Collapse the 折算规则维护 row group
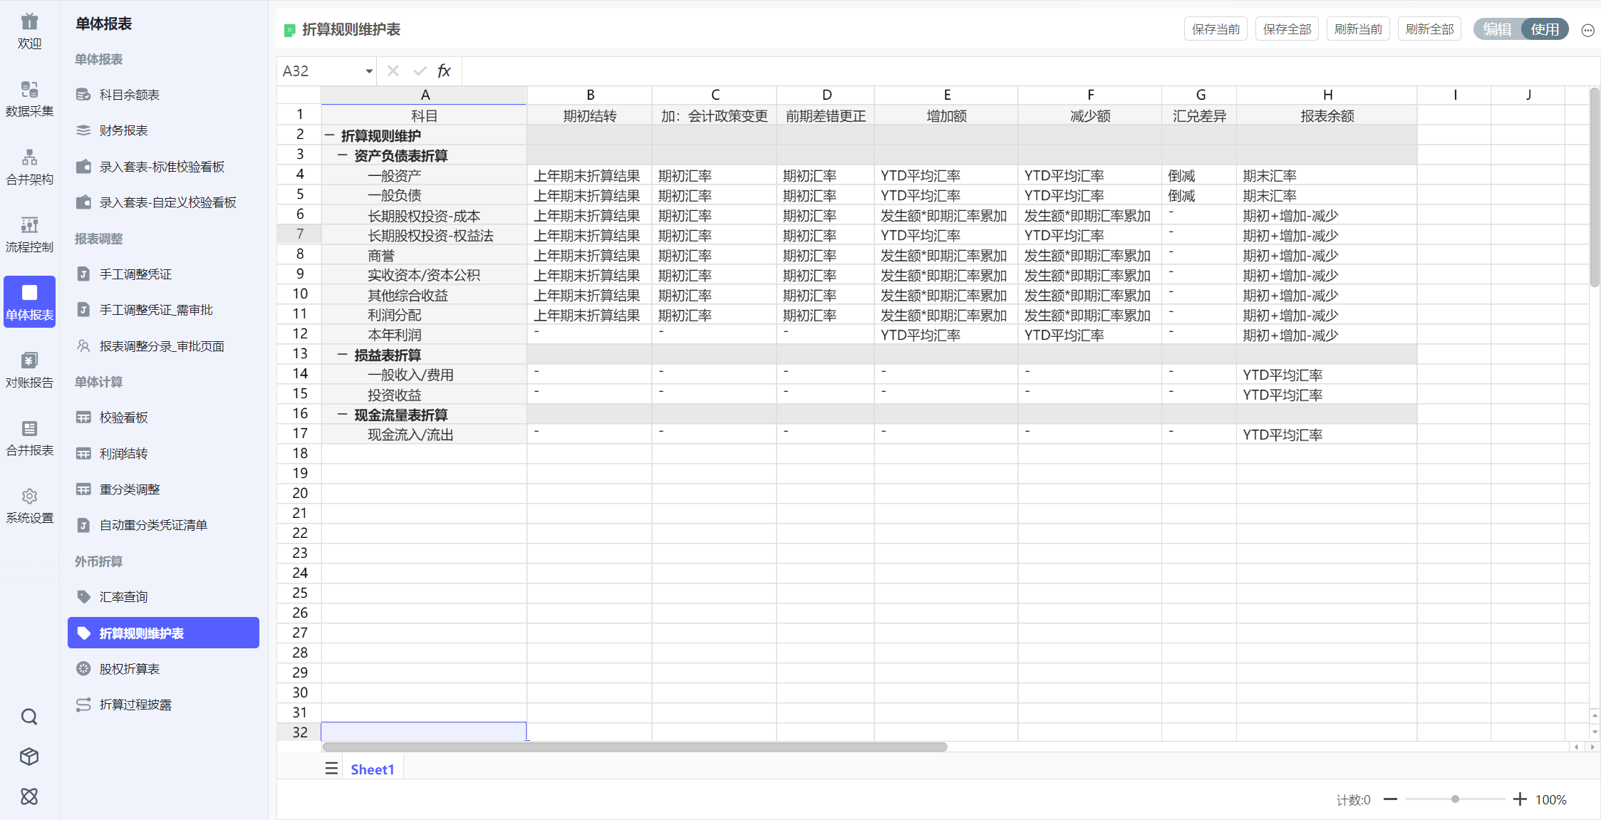This screenshot has height=820, width=1601. [x=330, y=135]
